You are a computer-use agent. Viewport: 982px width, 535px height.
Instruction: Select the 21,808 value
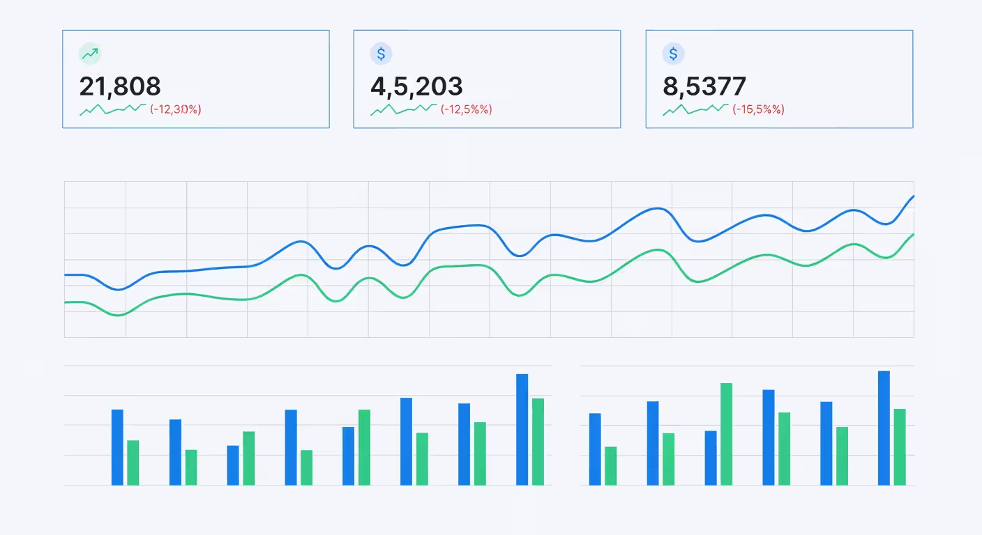(x=120, y=86)
